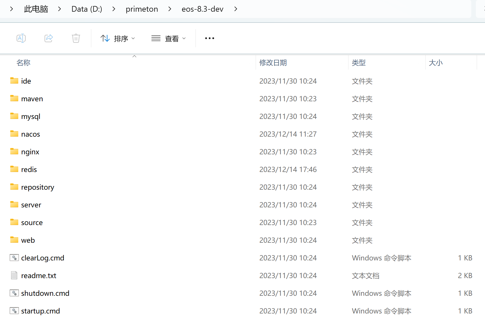Click the 大小 column header
Screen dimensions: 485x328
436,63
